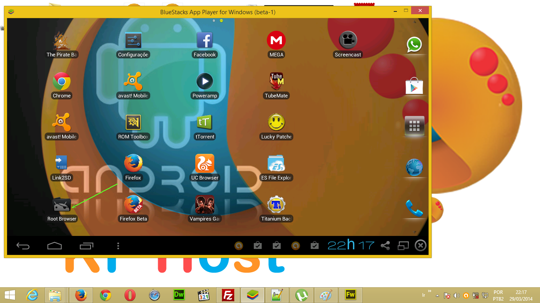Open the volume control tray icon
The width and height of the screenshot is (540, 303).
click(457, 296)
